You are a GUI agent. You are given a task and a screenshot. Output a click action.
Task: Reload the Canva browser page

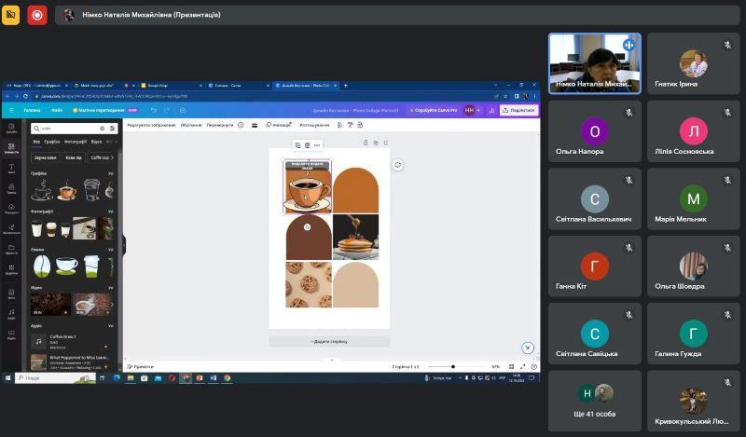tap(26, 96)
